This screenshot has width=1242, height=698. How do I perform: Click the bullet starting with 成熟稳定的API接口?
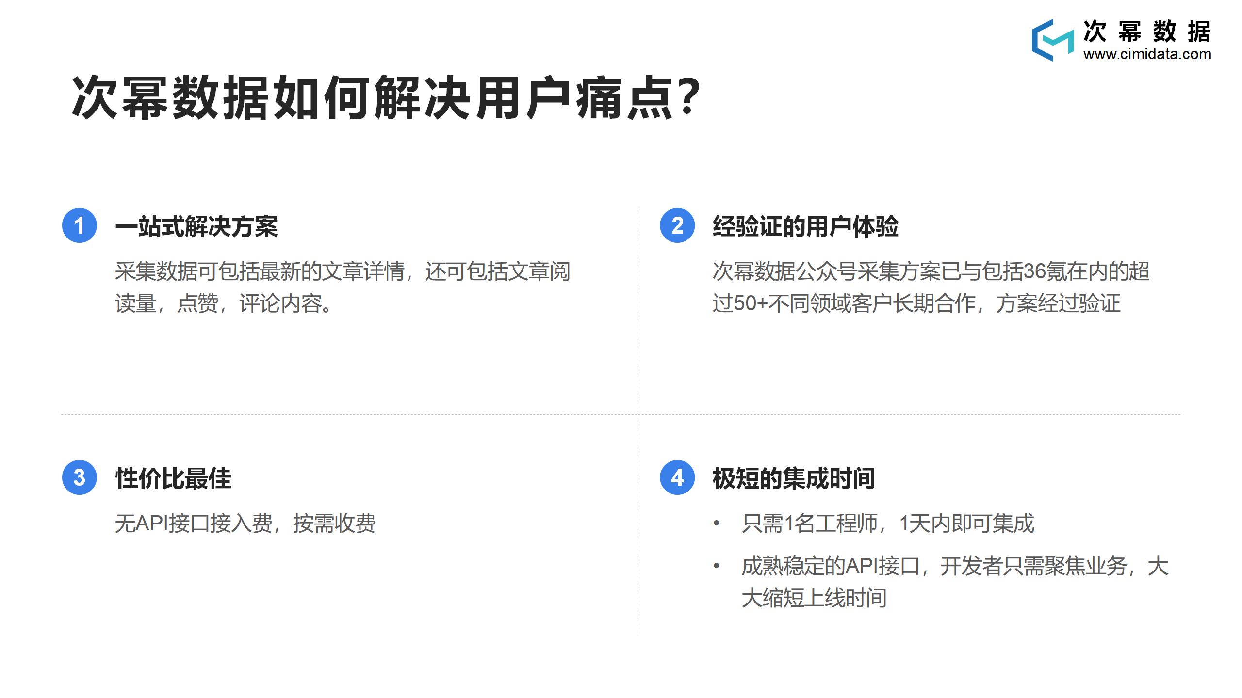click(x=955, y=582)
